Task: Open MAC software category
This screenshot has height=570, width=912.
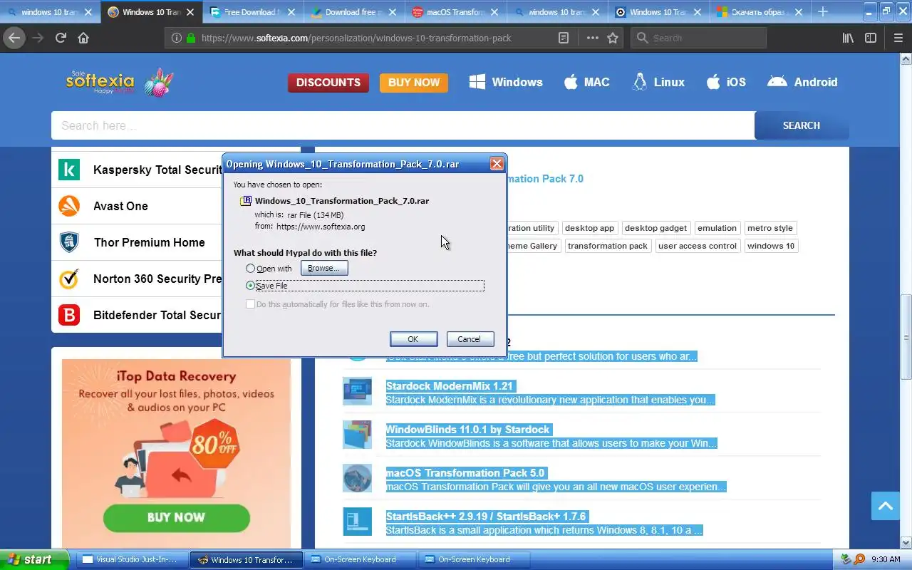Action: pos(587,82)
